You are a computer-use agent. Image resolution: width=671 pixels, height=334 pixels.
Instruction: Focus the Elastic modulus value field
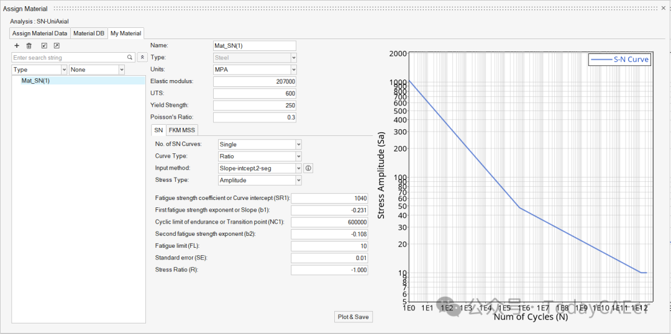pos(255,81)
